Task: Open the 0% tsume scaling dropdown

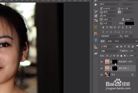Action: click(x=115, y=16)
